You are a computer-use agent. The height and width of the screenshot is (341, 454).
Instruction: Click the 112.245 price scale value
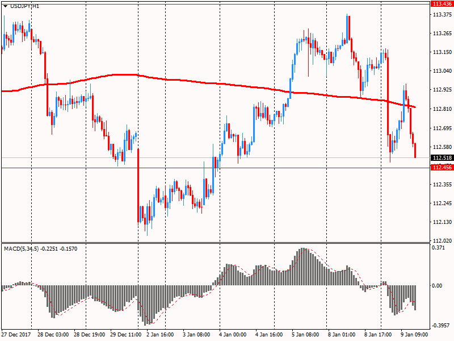click(x=442, y=203)
